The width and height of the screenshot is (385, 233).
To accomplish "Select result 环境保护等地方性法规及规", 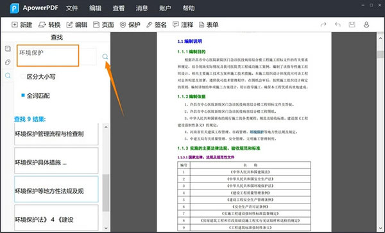I will [x=56, y=189].
